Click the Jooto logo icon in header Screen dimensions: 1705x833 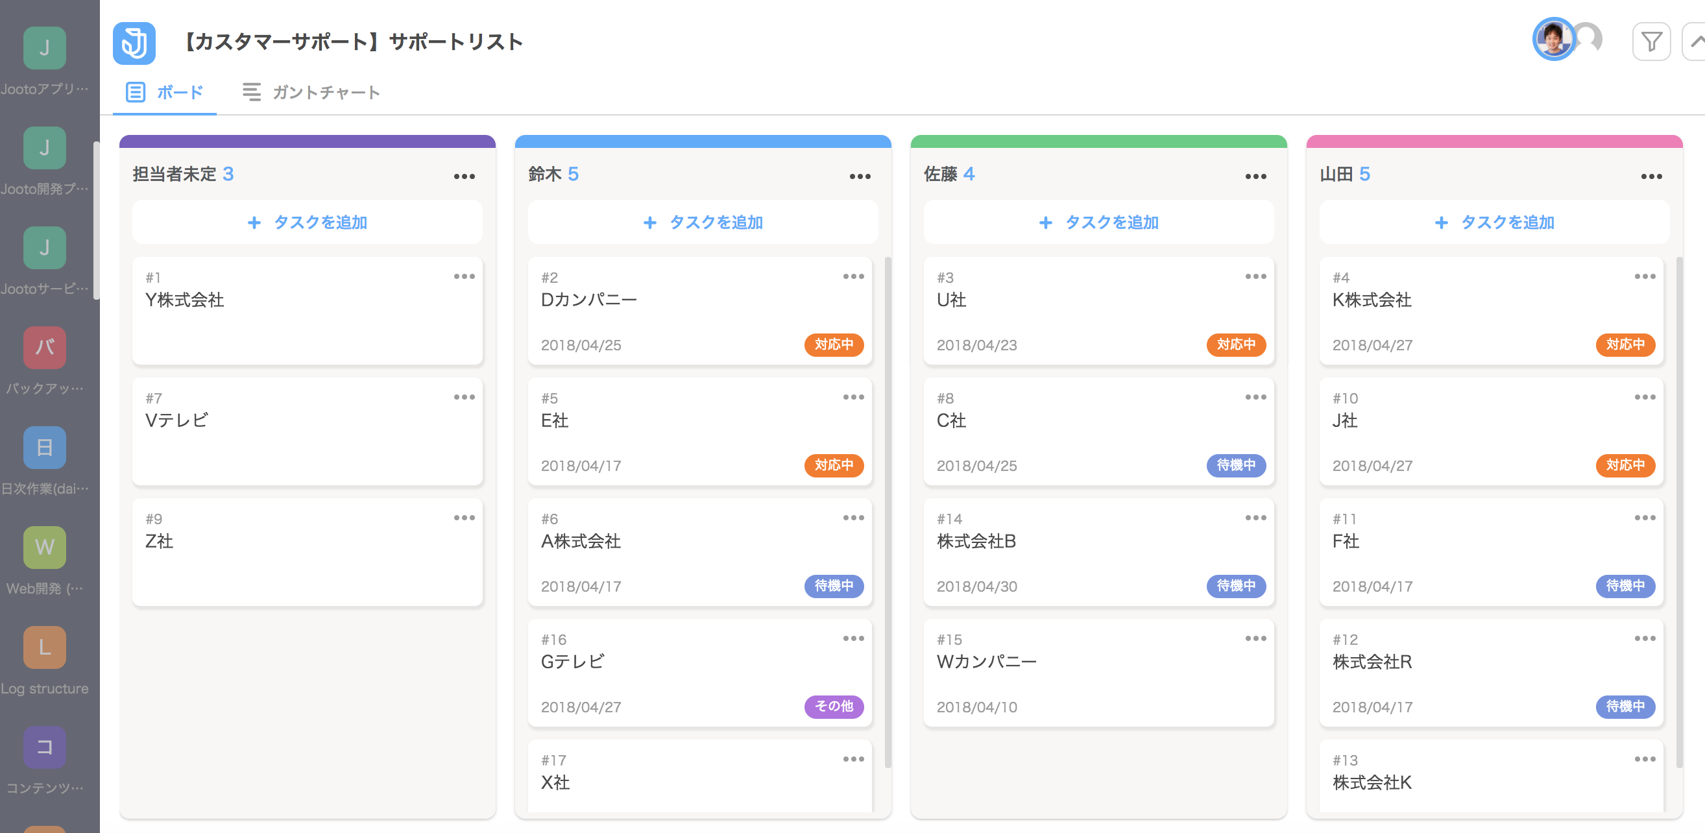coord(134,43)
